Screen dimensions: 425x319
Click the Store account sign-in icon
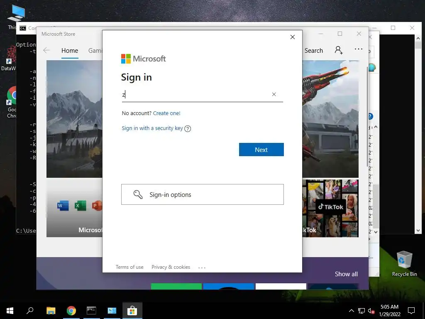339,50
